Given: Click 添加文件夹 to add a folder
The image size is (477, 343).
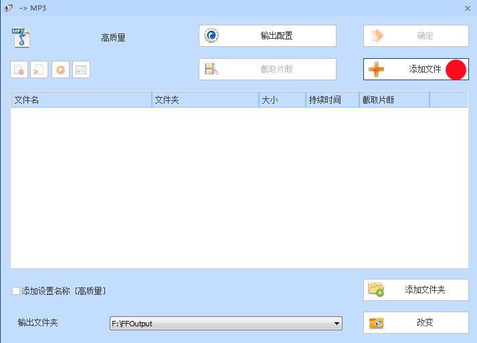Looking at the screenshot, I should 416,290.
